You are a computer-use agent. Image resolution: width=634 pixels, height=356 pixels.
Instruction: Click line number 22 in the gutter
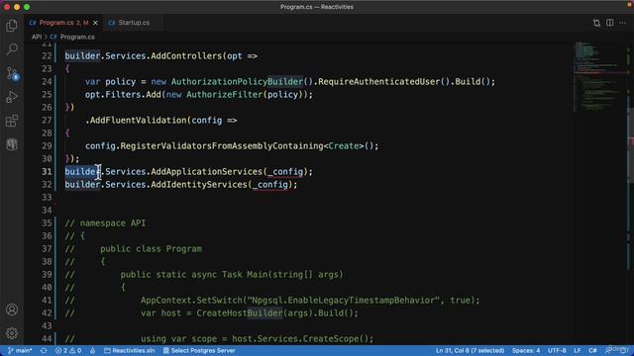47,56
